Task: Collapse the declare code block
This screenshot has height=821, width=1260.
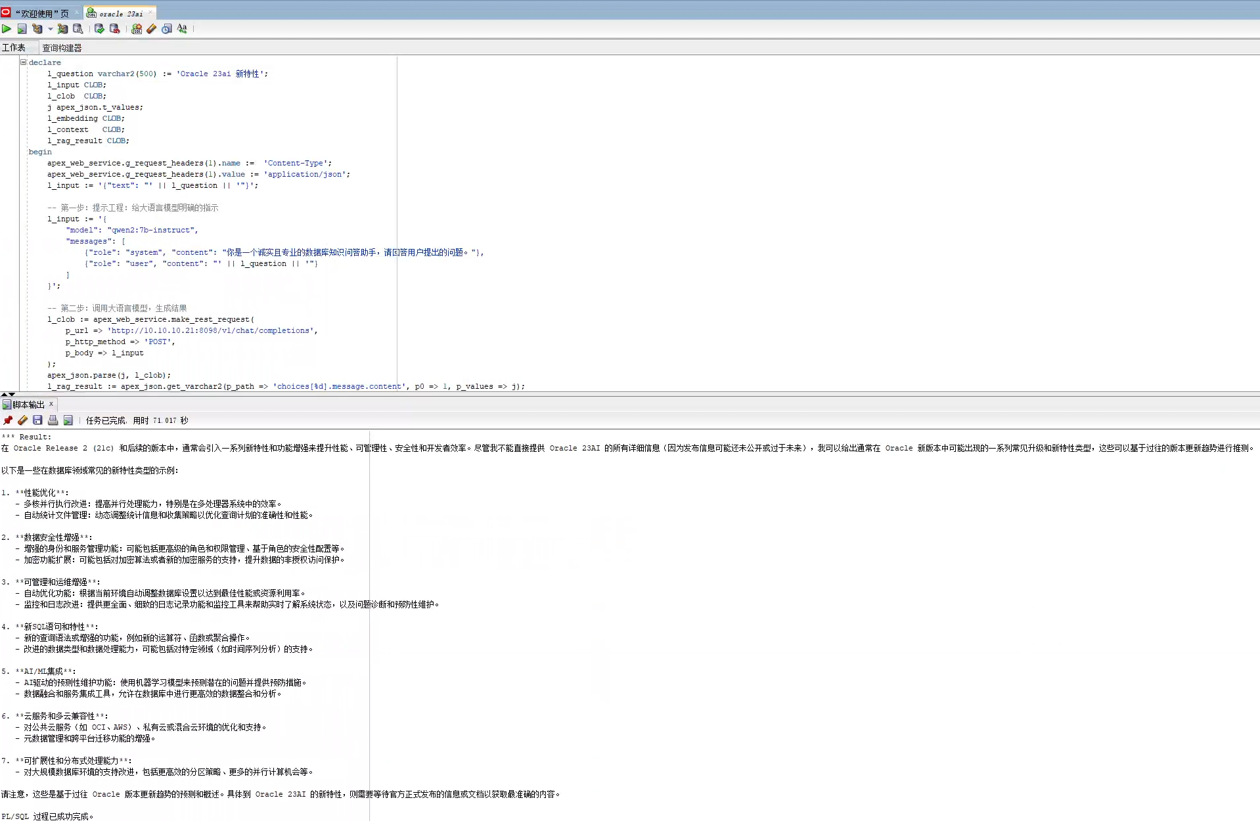Action: coord(24,62)
